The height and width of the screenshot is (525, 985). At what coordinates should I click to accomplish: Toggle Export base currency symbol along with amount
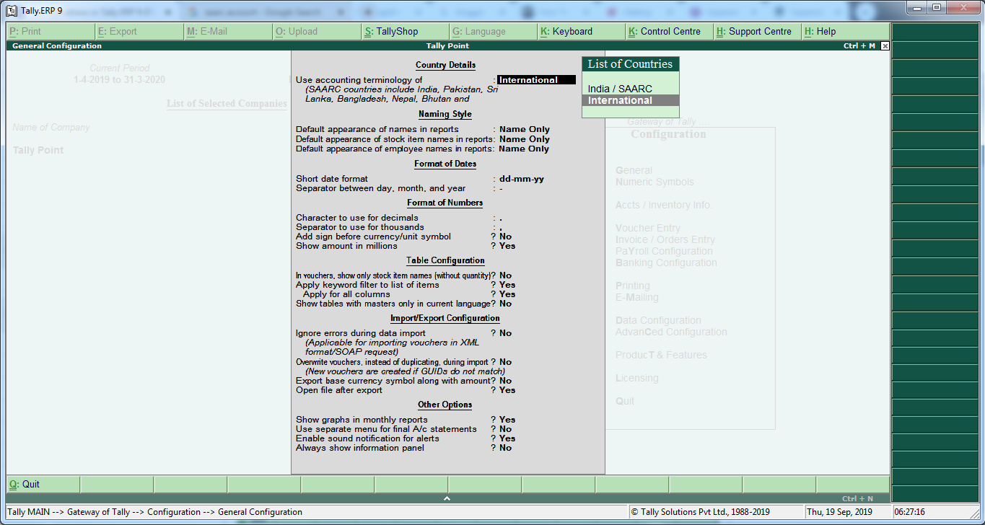tap(505, 381)
